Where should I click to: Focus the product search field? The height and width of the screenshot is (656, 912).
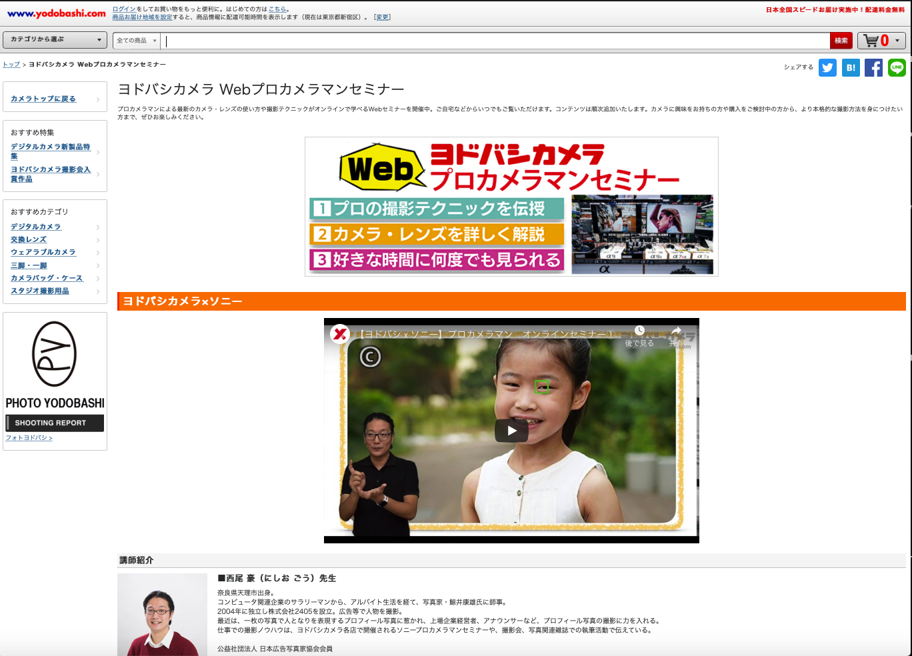tap(495, 41)
